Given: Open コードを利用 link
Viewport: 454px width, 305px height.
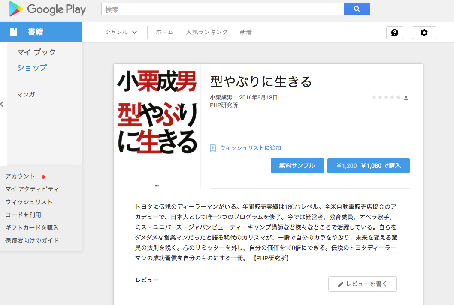Looking at the screenshot, I should [23, 215].
